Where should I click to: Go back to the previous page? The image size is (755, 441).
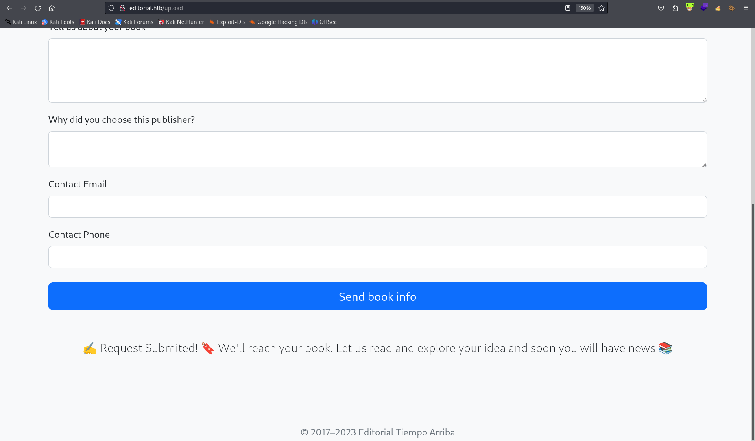pos(9,8)
